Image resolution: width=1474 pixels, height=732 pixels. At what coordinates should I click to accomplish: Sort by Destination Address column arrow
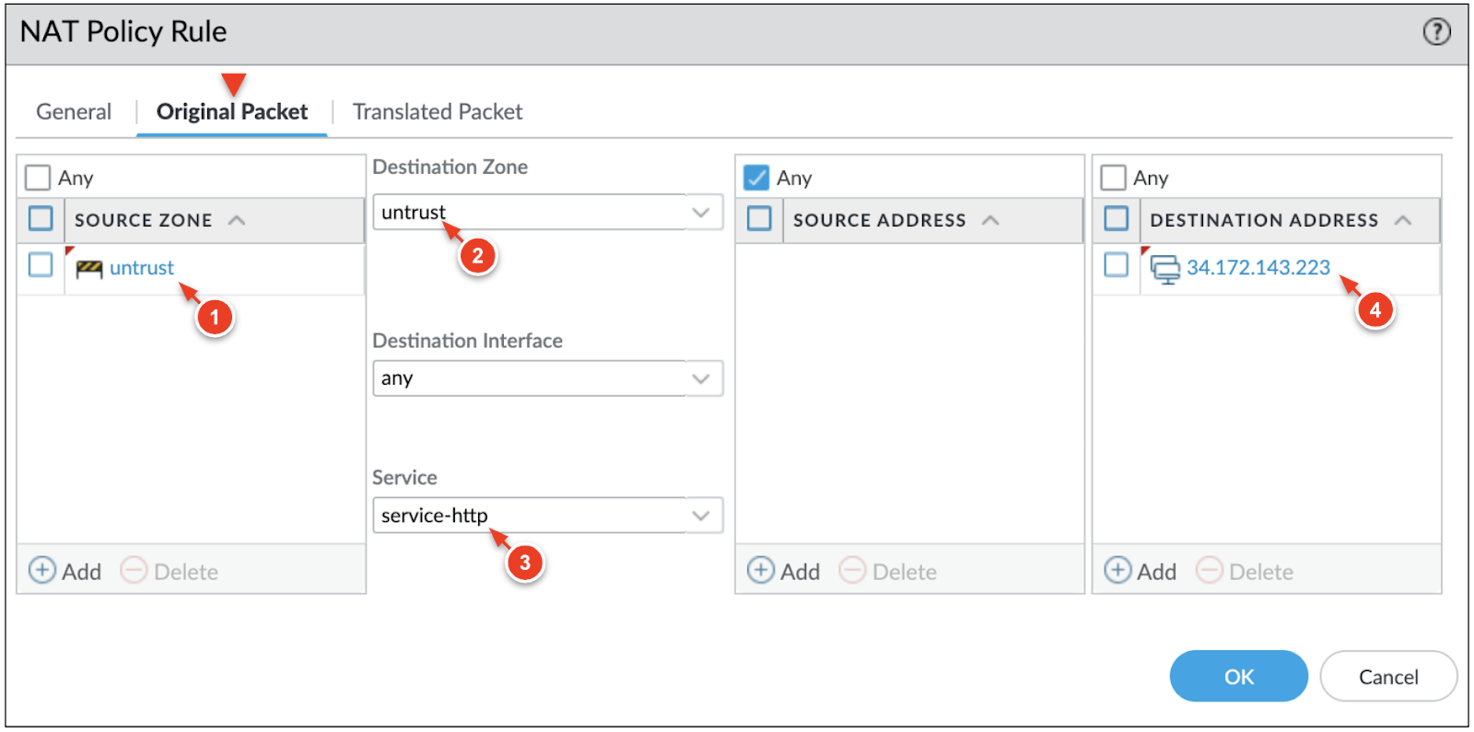(1403, 220)
